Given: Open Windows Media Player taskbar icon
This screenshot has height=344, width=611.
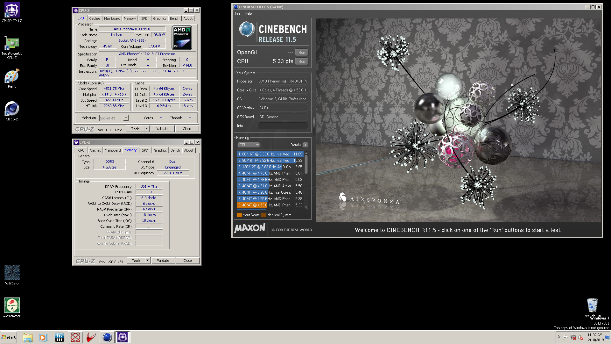Looking at the screenshot, I should pyautogui.click(x=43, y=337).
